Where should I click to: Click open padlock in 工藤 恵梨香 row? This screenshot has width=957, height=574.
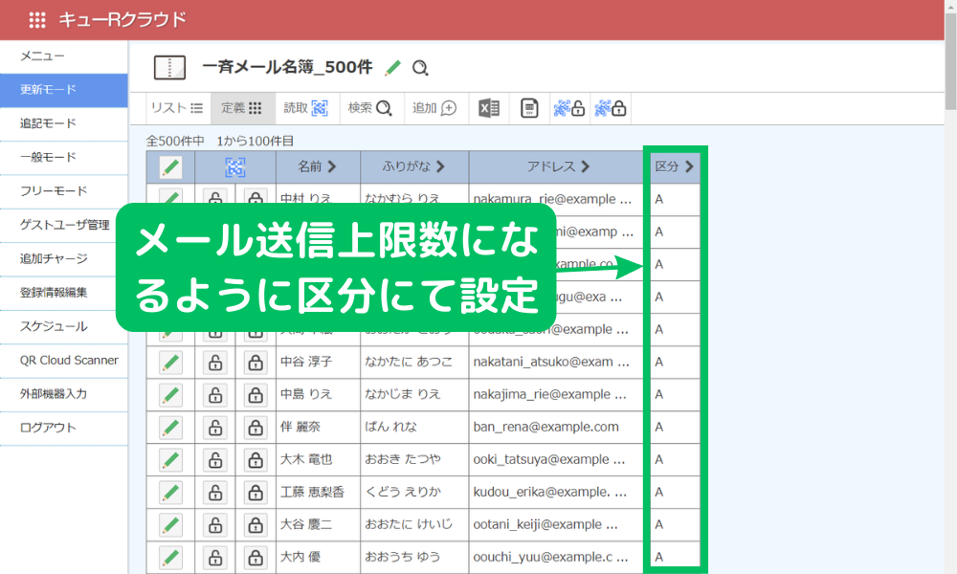(215, 493)
